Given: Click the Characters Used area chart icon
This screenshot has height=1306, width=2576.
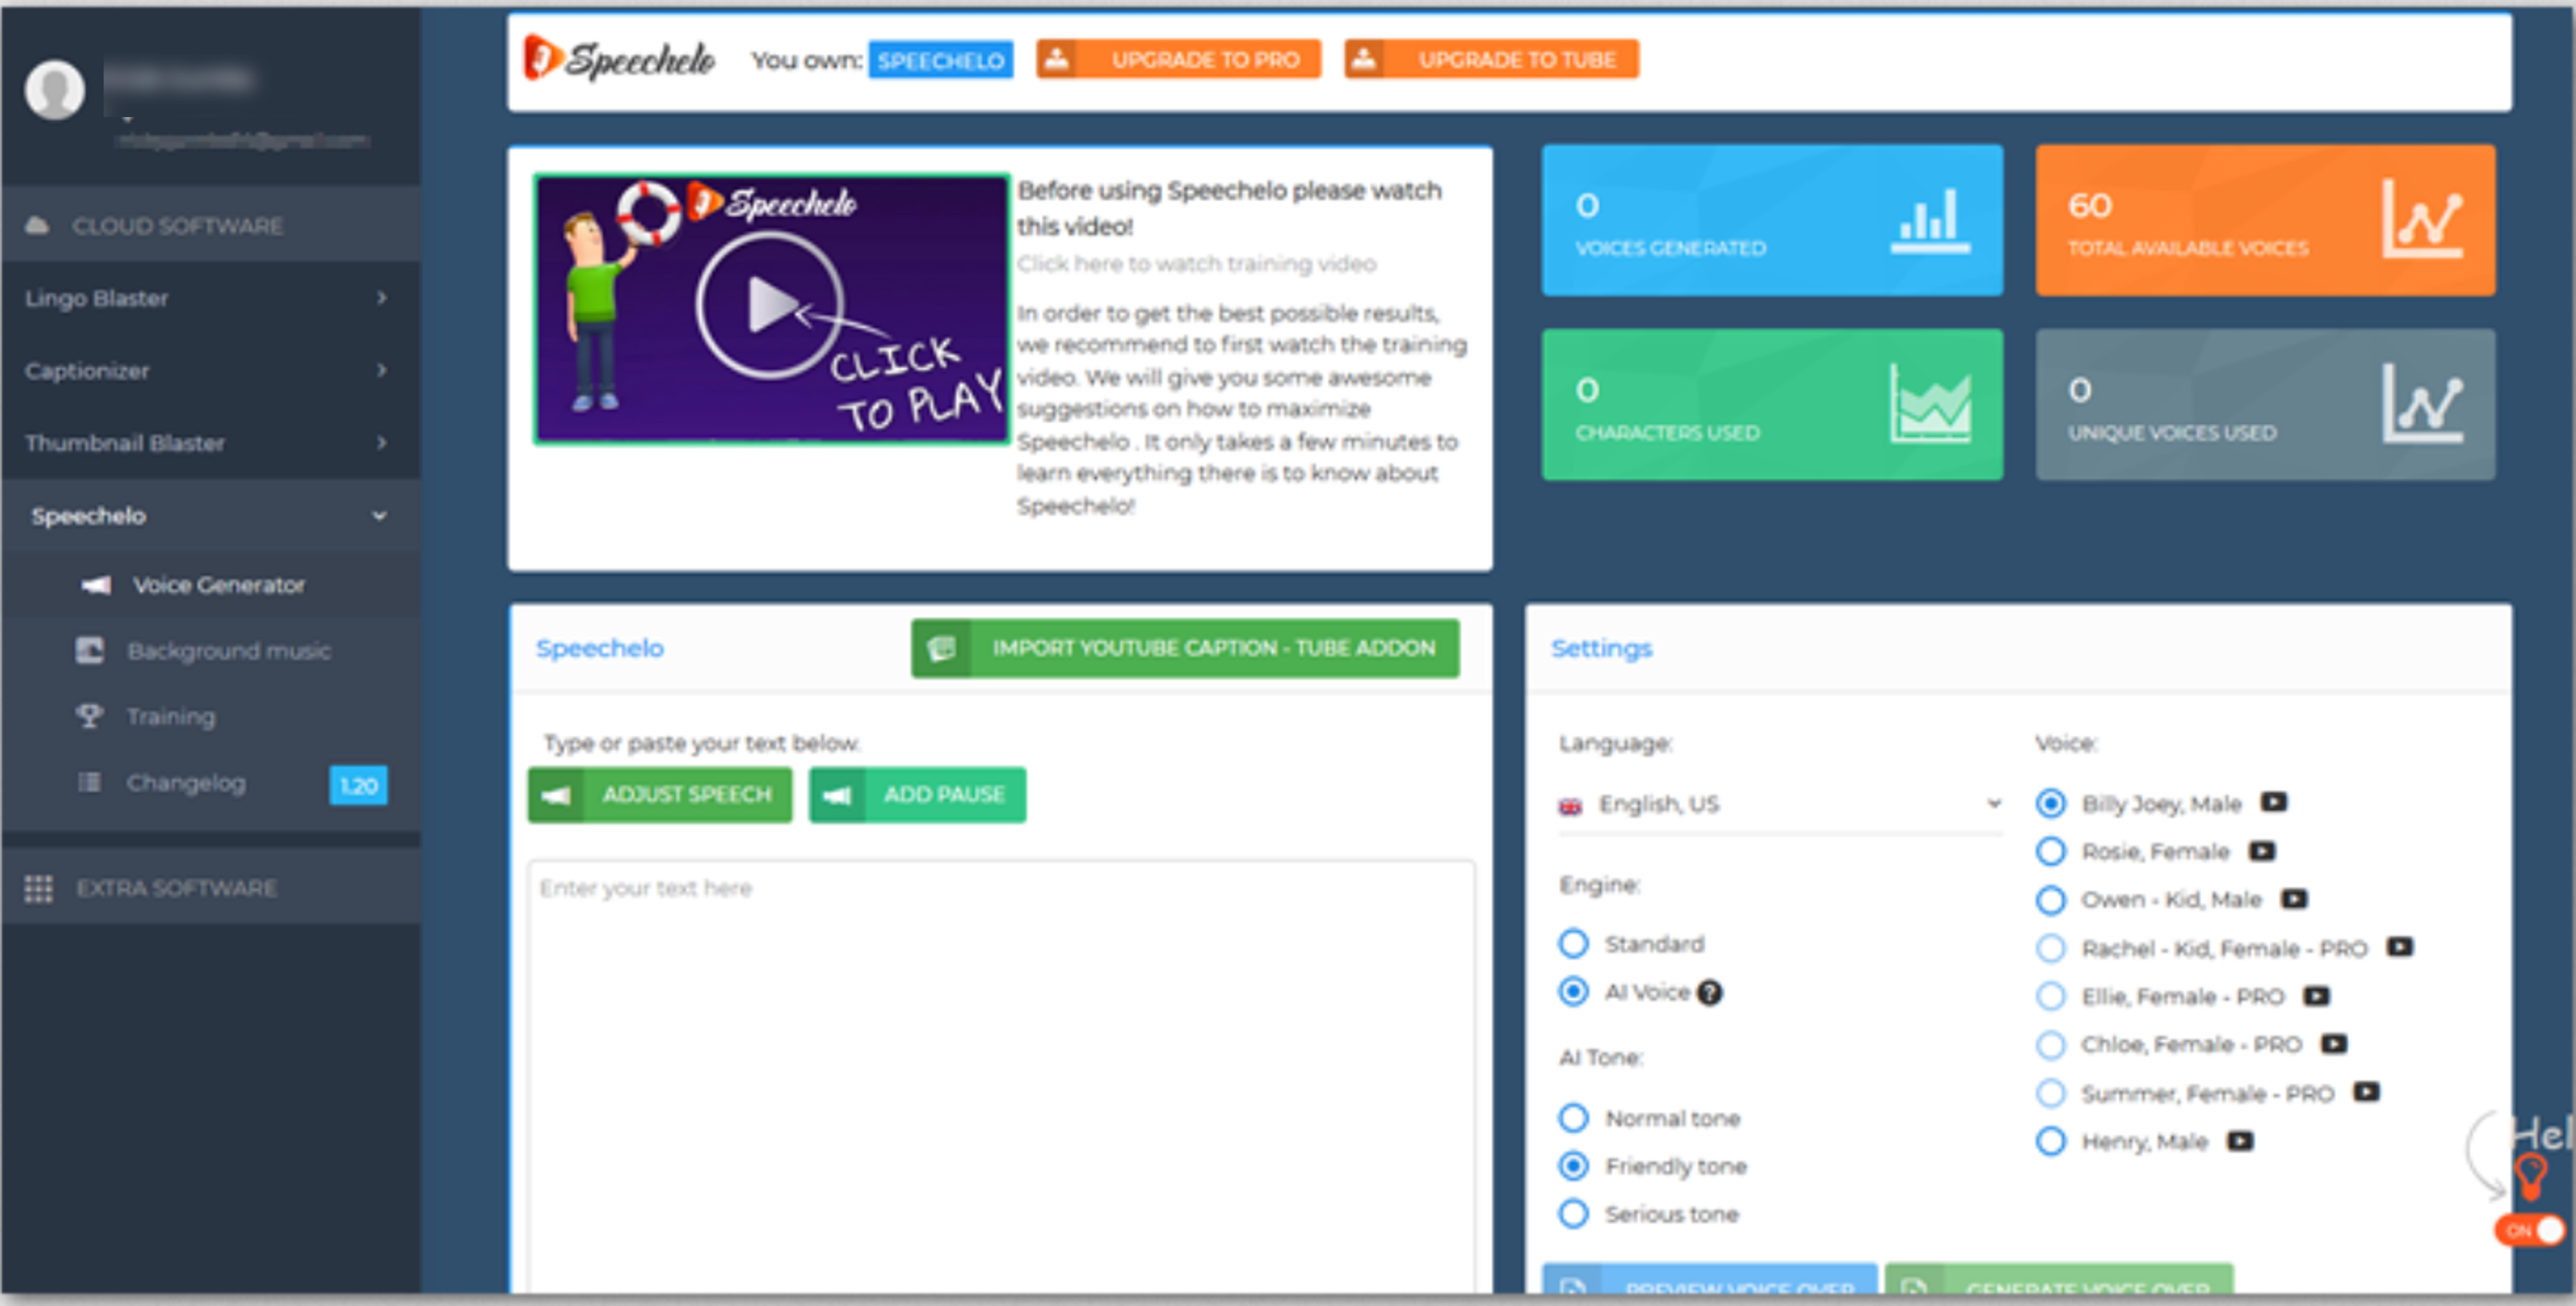Looking at the screenshot, I should (x=1930, y=404).
